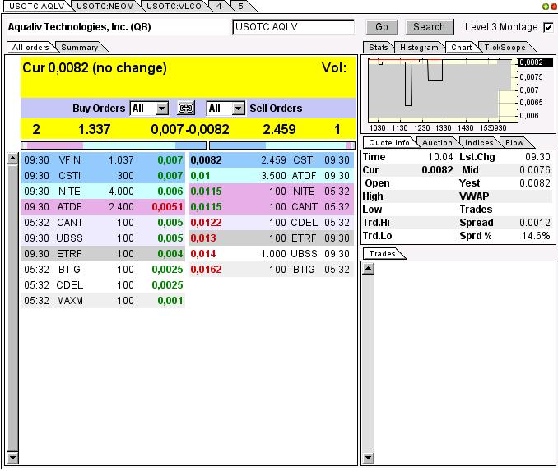Click the Go button

tap(382, 27)
